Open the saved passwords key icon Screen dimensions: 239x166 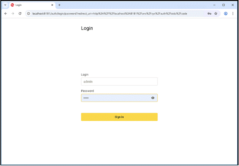210,13
